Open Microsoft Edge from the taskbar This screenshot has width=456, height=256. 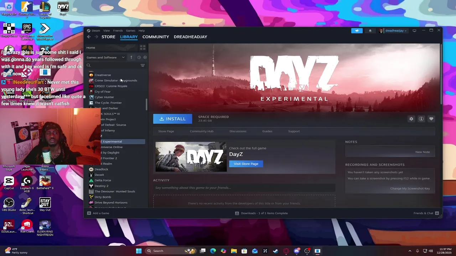[x=213, y=251]
